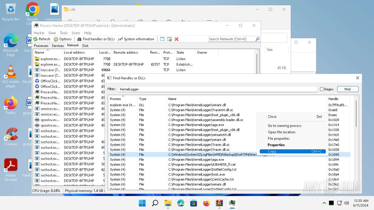Screen dimensions: 374x210
Task: Sort the find results by Handle column
Action: point(338,99)
